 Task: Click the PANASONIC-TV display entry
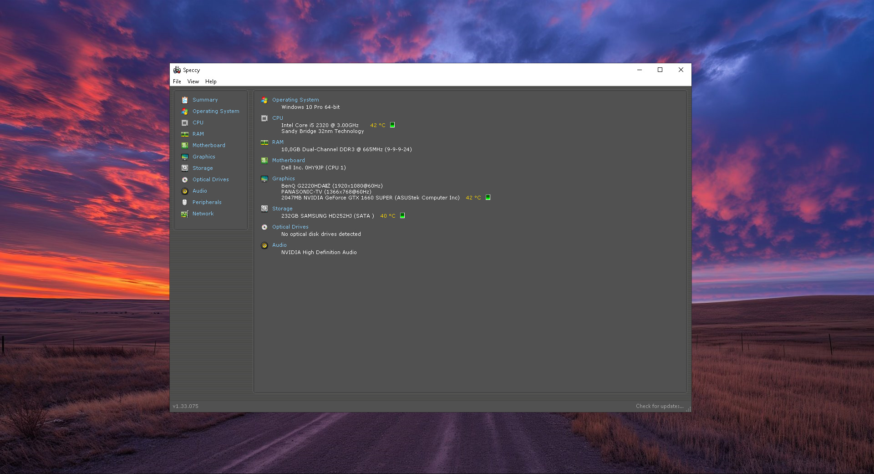[326, 192]
